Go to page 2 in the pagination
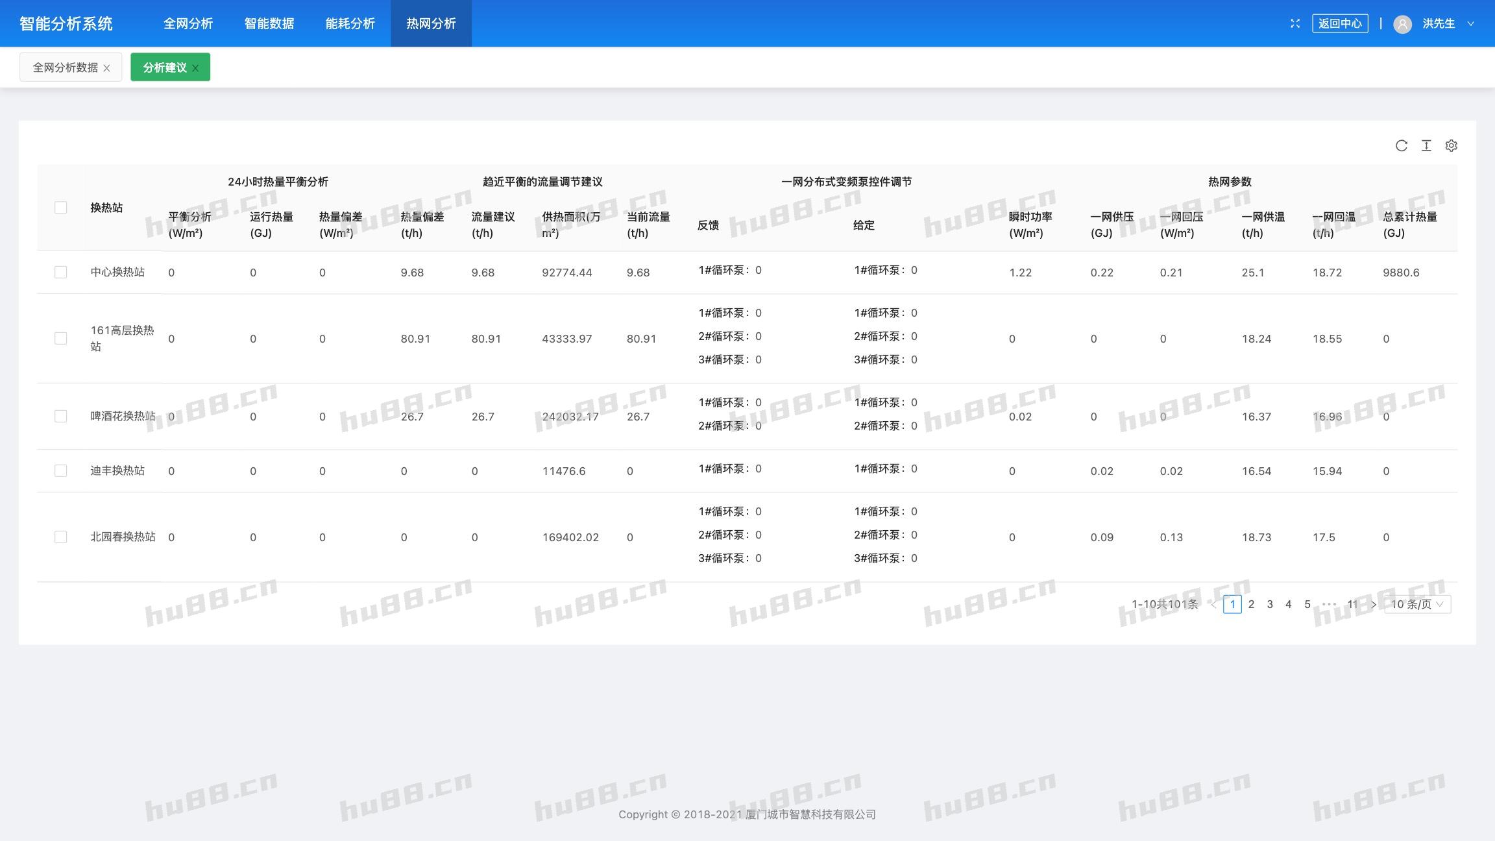Screen dimensions: 1495x841 tap(1251, 604)
